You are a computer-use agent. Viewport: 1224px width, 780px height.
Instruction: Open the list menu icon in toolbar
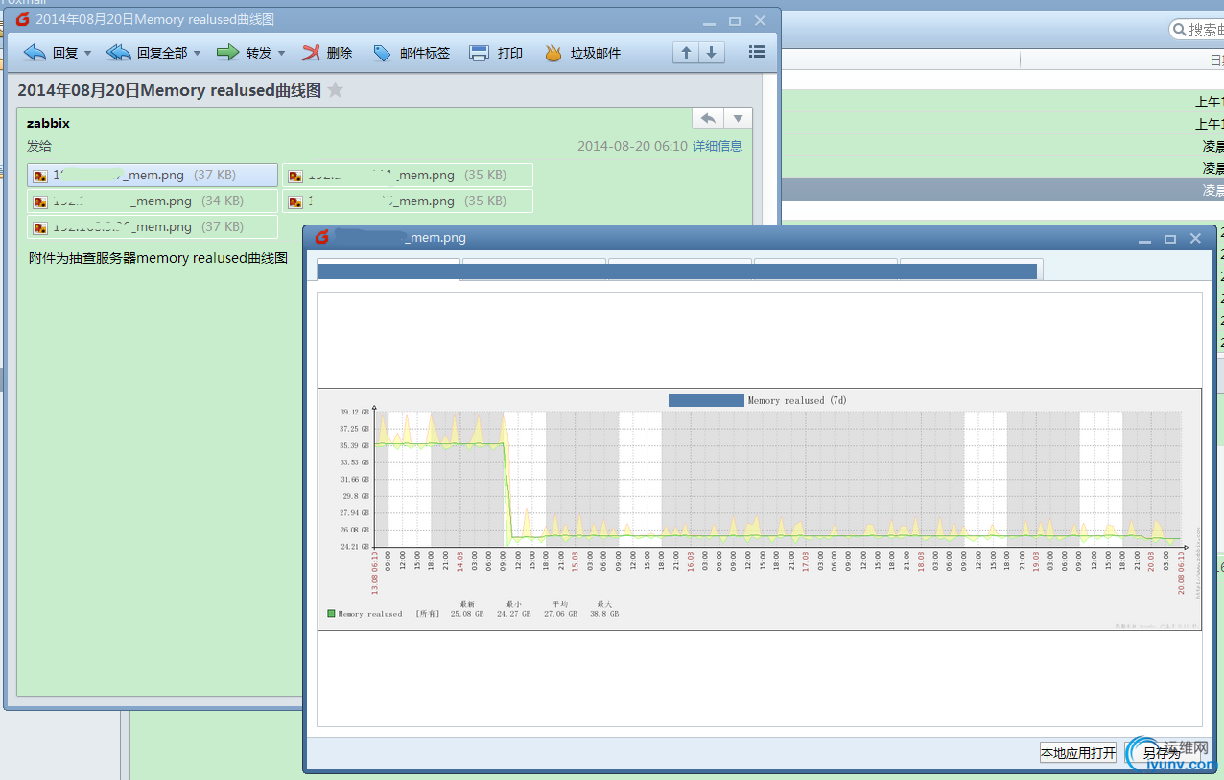[756, 53]
